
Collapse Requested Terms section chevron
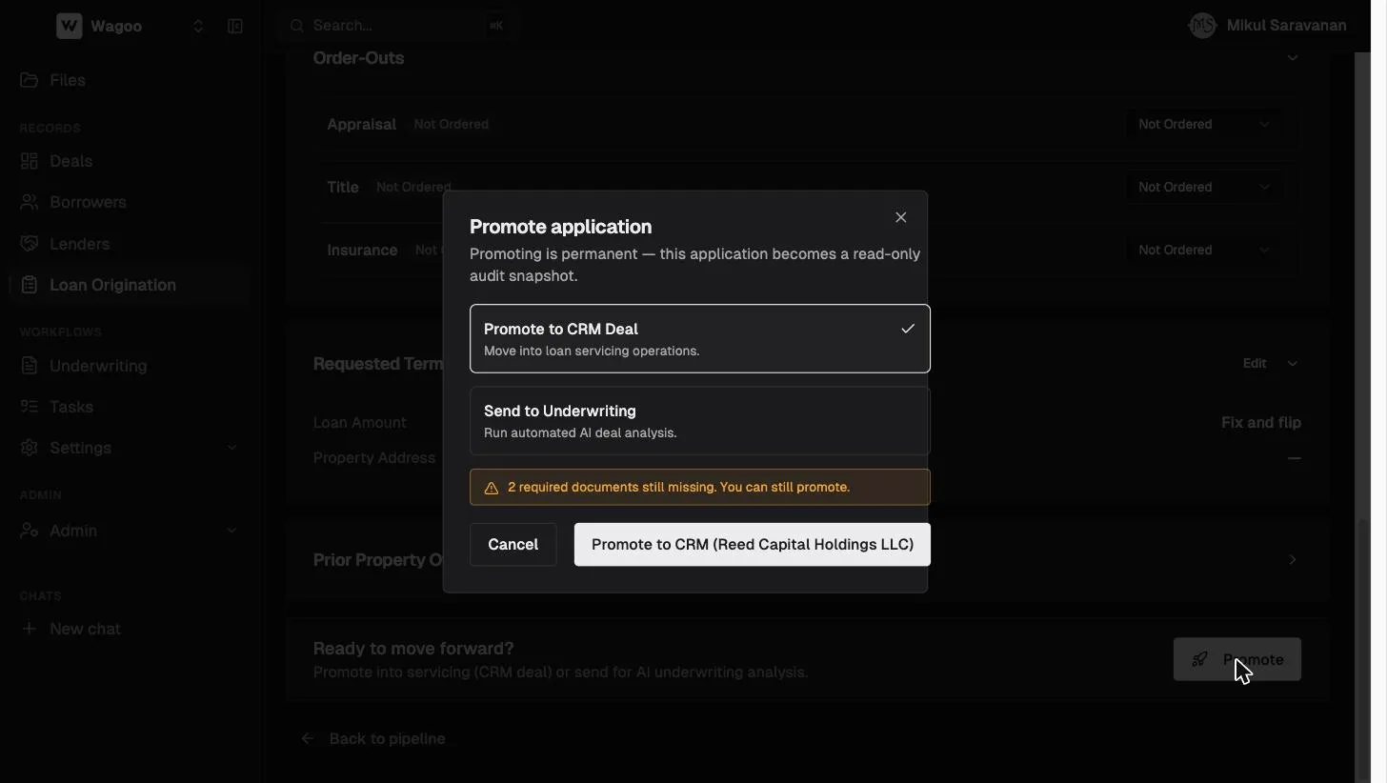click(1293, 364)
